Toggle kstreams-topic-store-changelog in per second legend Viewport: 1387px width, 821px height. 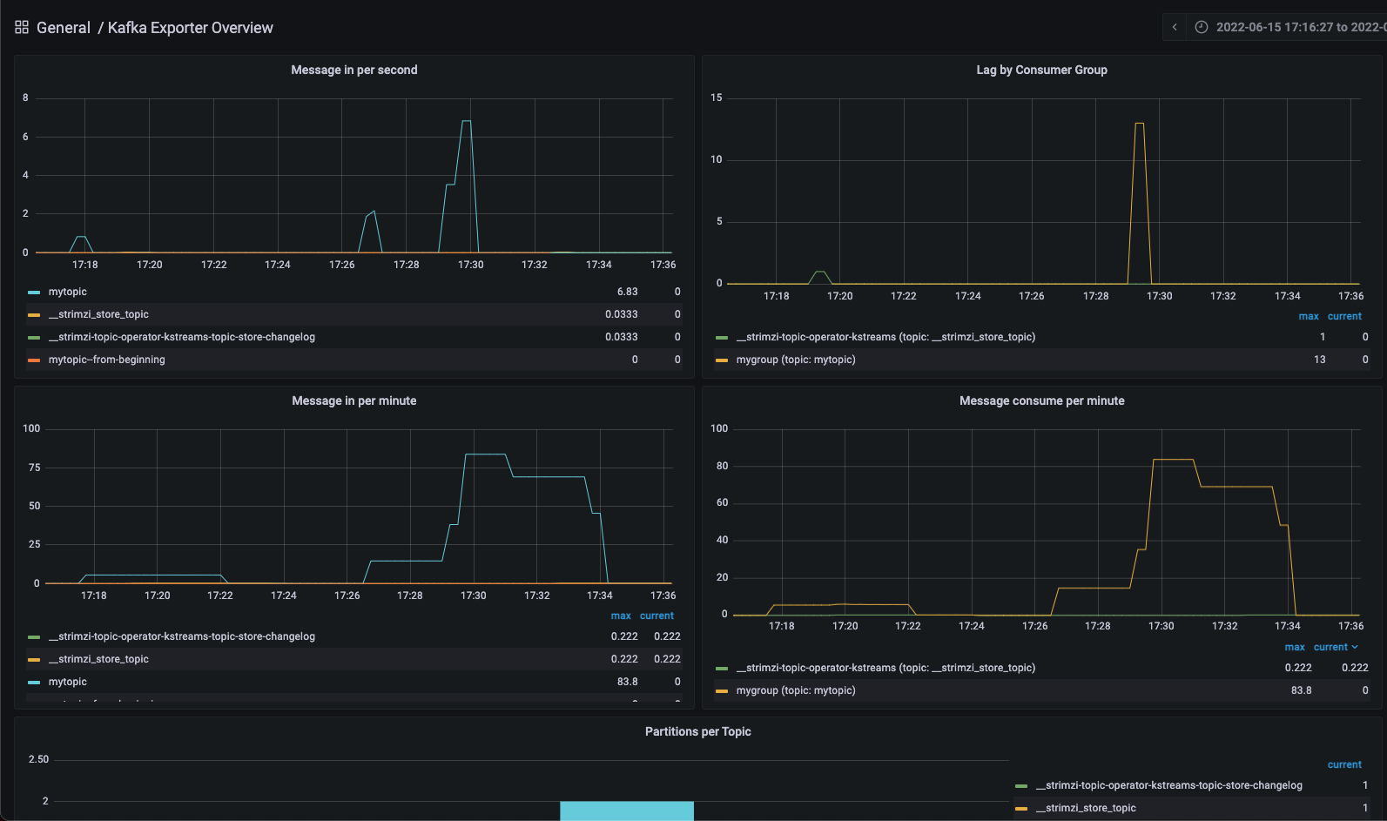(x=182, y=337)
